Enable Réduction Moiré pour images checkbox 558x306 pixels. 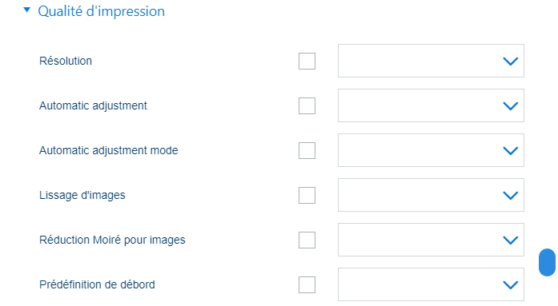click(307, 240)
